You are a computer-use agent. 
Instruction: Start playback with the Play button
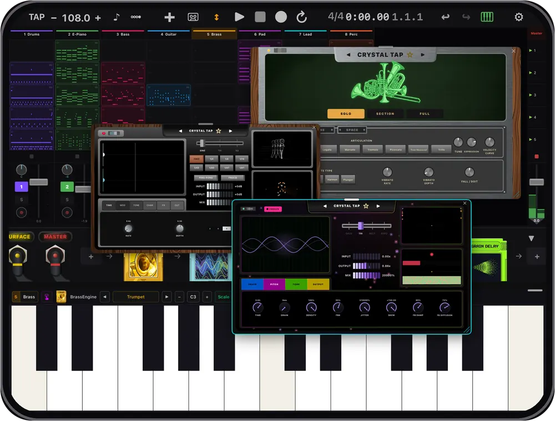click(239, 17)
